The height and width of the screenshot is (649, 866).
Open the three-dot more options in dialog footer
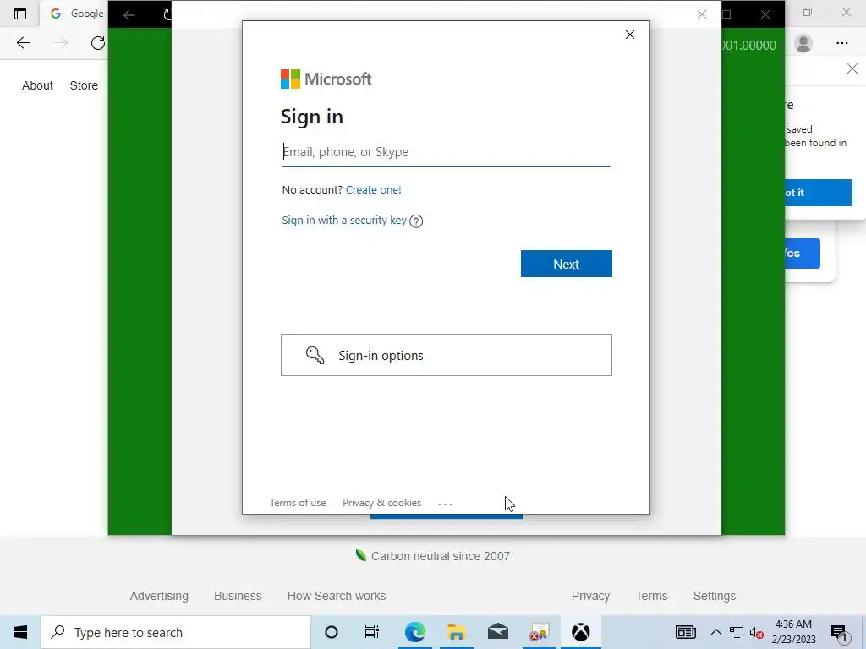[445, 504]
